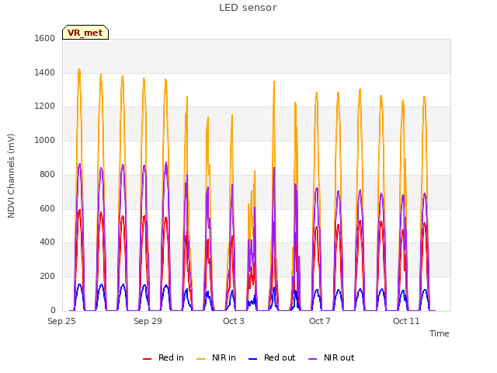
Task: Click the highest NIR in peak near Sep 25
Action: 79,69
